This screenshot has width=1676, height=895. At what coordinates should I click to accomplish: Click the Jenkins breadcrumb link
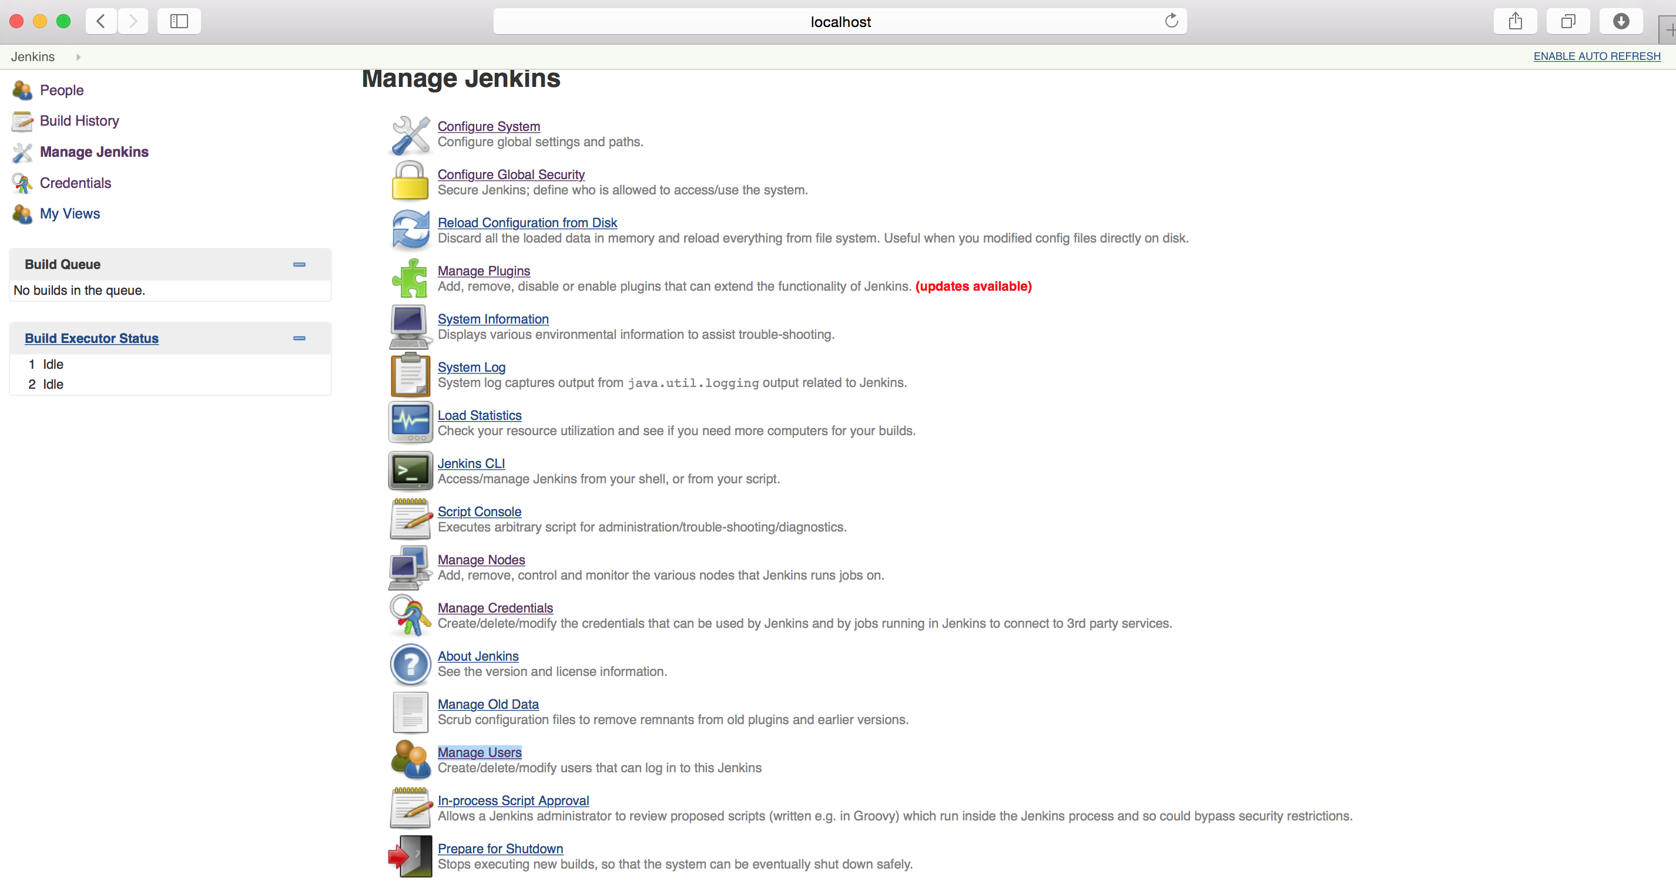[x=32, y=57]
